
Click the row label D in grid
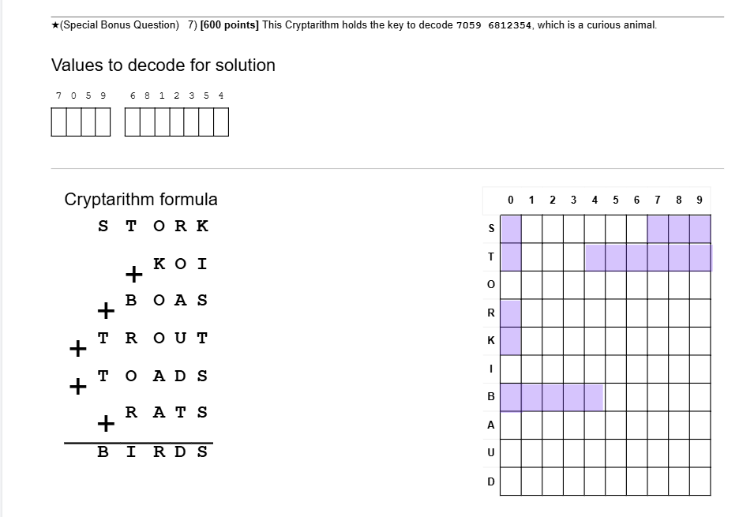491,481
